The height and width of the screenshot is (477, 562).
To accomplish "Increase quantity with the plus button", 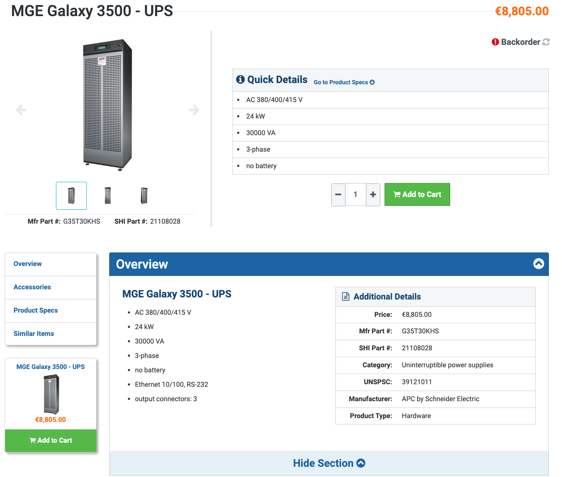I will pyautogui.click(x=373, y=194).
